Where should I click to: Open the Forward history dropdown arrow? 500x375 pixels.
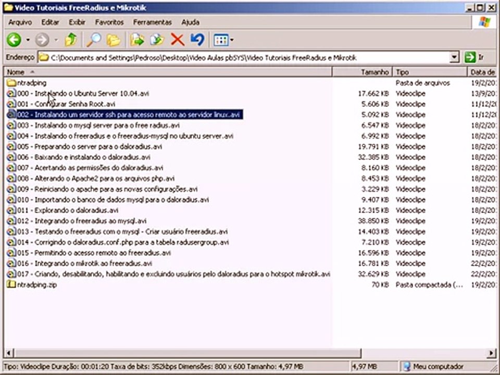56,40
